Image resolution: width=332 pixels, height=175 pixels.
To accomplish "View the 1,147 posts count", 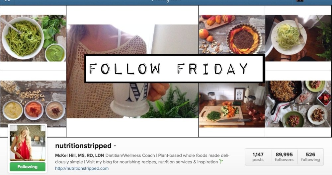I will tap(258, 157).
